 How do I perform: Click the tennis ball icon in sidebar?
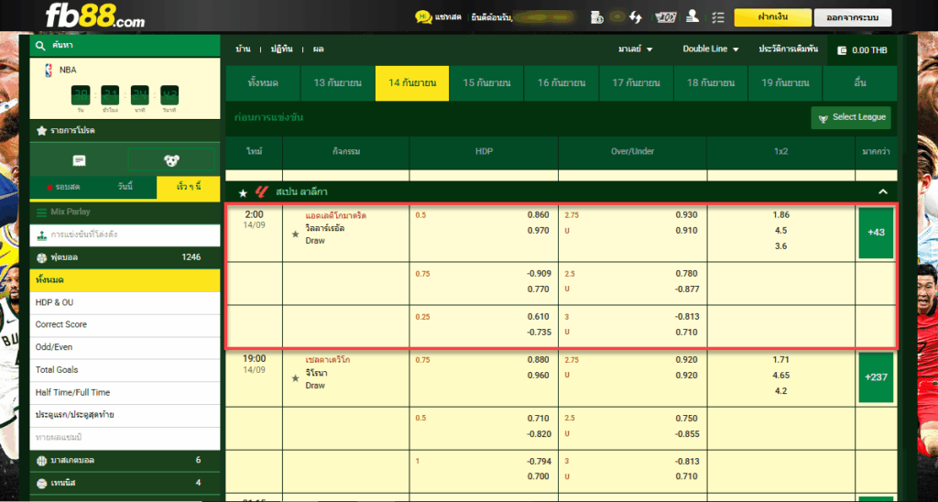click(41, 483)
